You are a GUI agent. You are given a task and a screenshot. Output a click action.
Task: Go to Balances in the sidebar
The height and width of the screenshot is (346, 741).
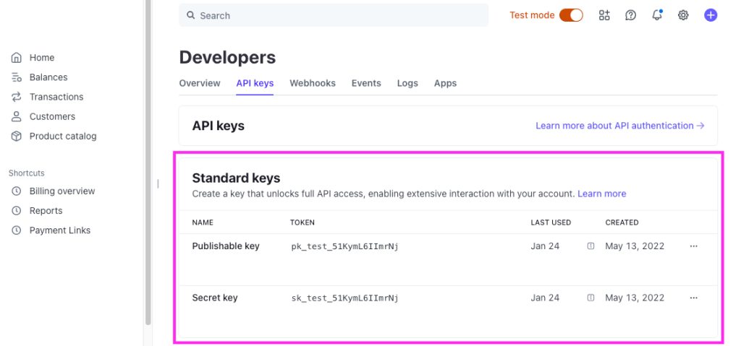point(48,77)
